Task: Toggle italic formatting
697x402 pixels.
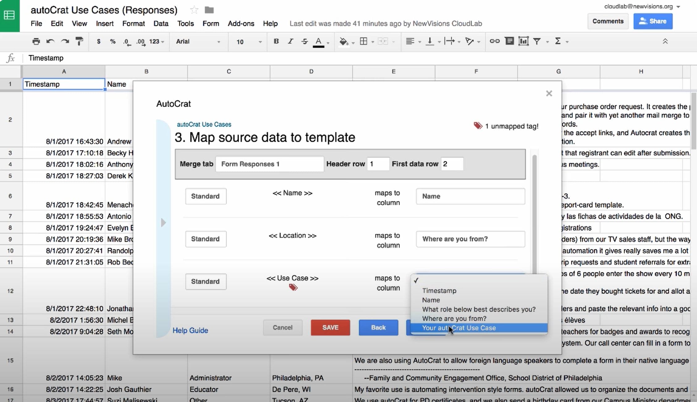Action: tap(290, 41)
